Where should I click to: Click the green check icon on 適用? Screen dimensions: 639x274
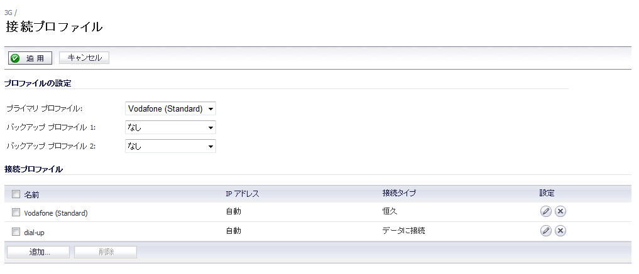coord(15,58)
